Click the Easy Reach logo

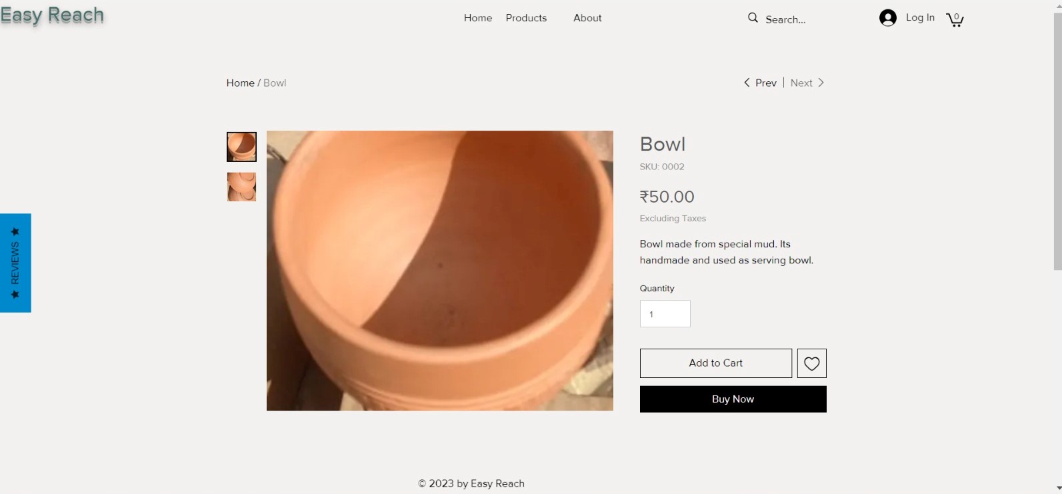pos(52,15)
